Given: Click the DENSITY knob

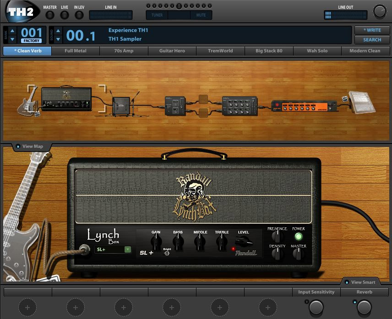Looking at the screenshot, I should (x=277, y=254).
